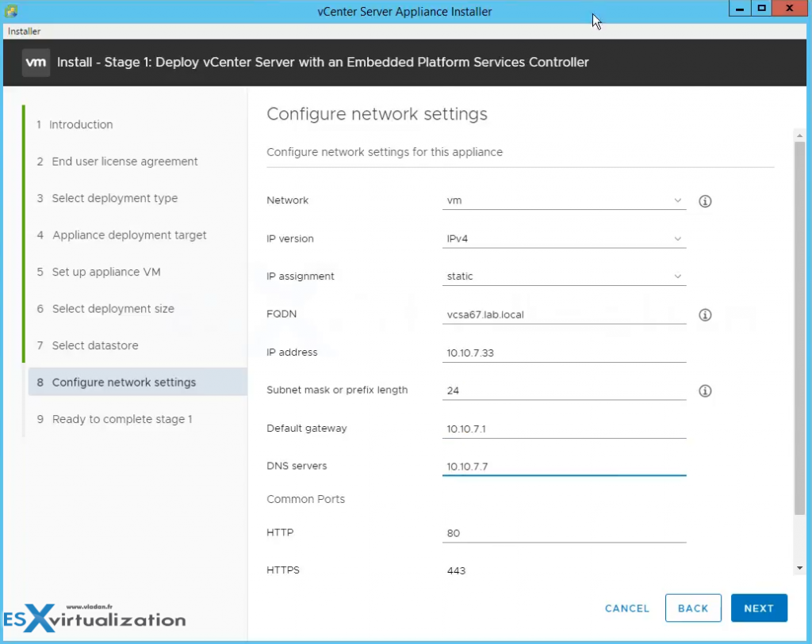Open the Installer menu

tap(23, 31)
